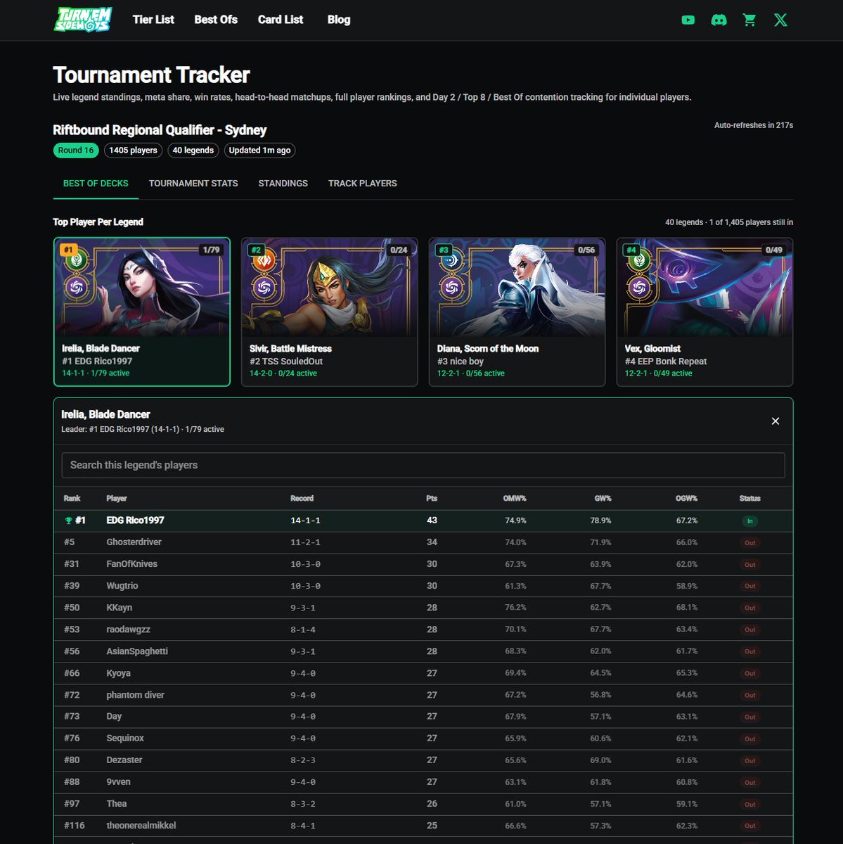This screenshot has height=844, width=843.
Task: Click the Riftbound Regional Qualifier - Sydney title
Action: [160, 130]
